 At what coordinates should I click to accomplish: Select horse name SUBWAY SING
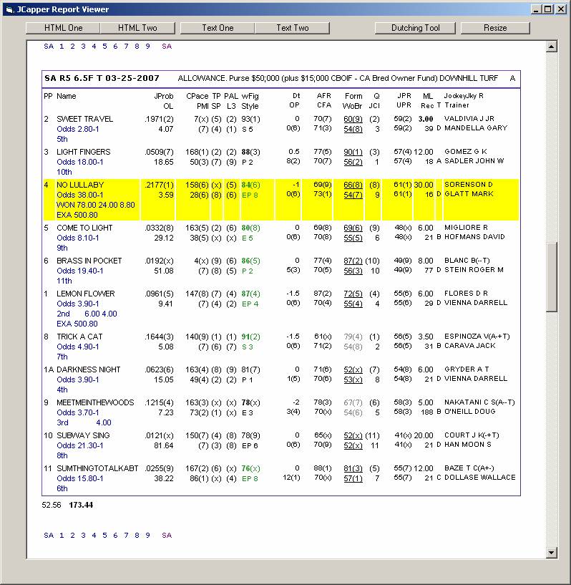tap(83, 435)
